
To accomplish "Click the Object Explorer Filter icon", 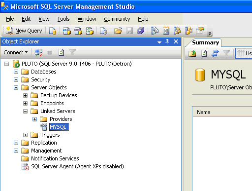I will (72, 52).
